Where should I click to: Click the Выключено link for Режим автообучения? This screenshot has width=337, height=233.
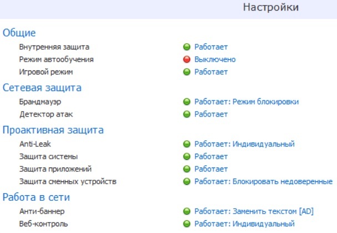[215, 59]
